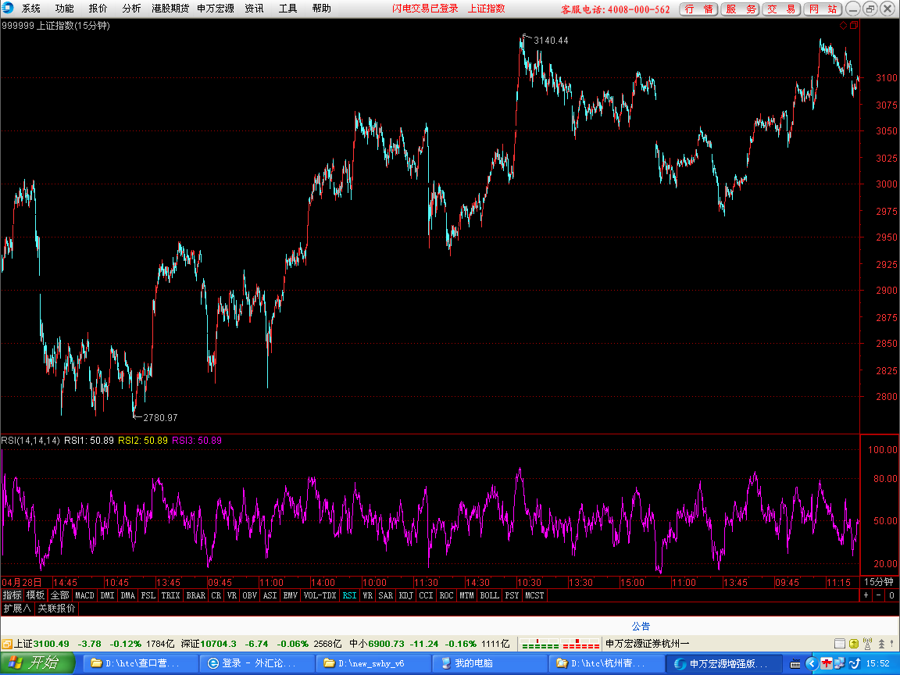Click the red tray icon beside the blue arrow
The height and width of the screenshot is (675, 900).
[826, 663]
